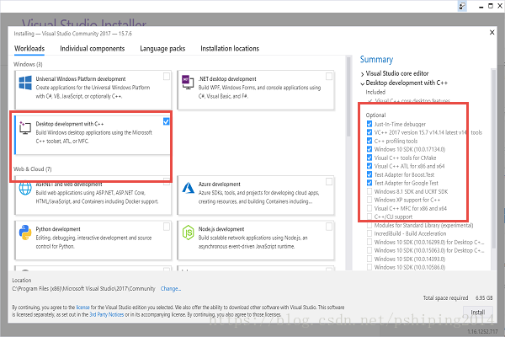Expand Visual Studio core editor summary
Viewport: 505px width, 337px height.
click(x=362, y=74)
